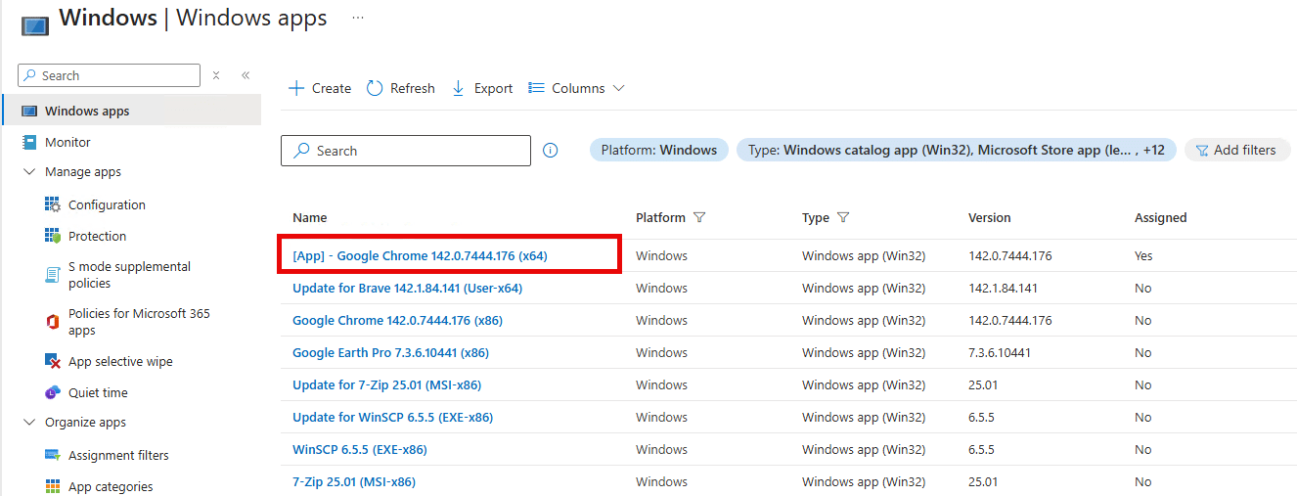Click the Quiet time clock icon
The image size is (1297, 496).
[53, 392]
